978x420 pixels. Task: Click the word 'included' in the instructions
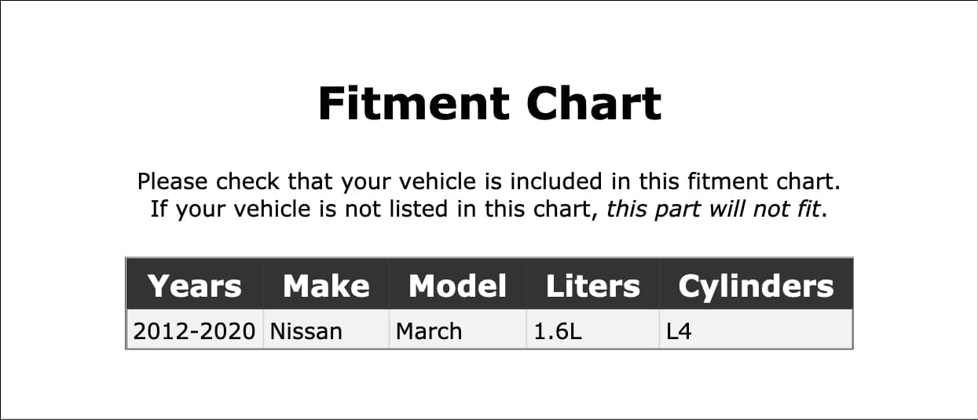(558, 181)
